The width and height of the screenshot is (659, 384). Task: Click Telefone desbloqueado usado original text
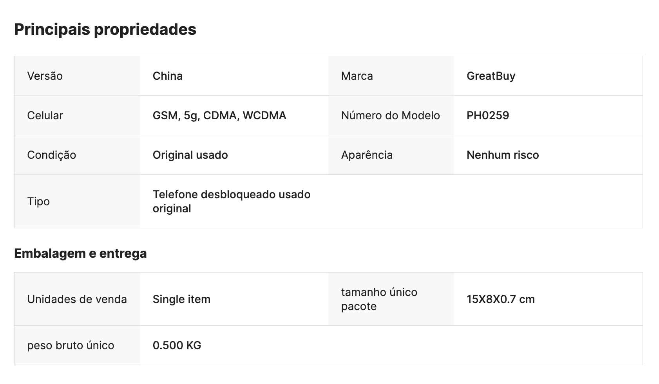pos(232,201)
